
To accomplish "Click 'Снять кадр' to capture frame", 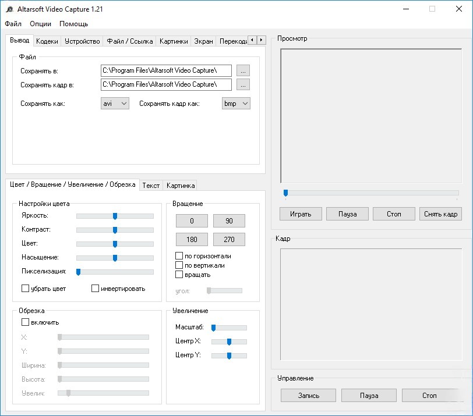I will click(x=440, y=214).
